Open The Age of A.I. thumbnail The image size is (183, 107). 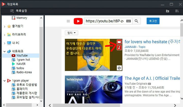click(94, 90)
